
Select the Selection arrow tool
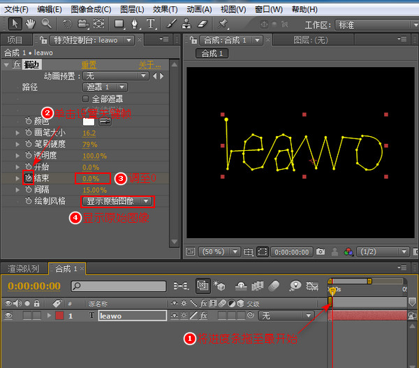point(15,24)
